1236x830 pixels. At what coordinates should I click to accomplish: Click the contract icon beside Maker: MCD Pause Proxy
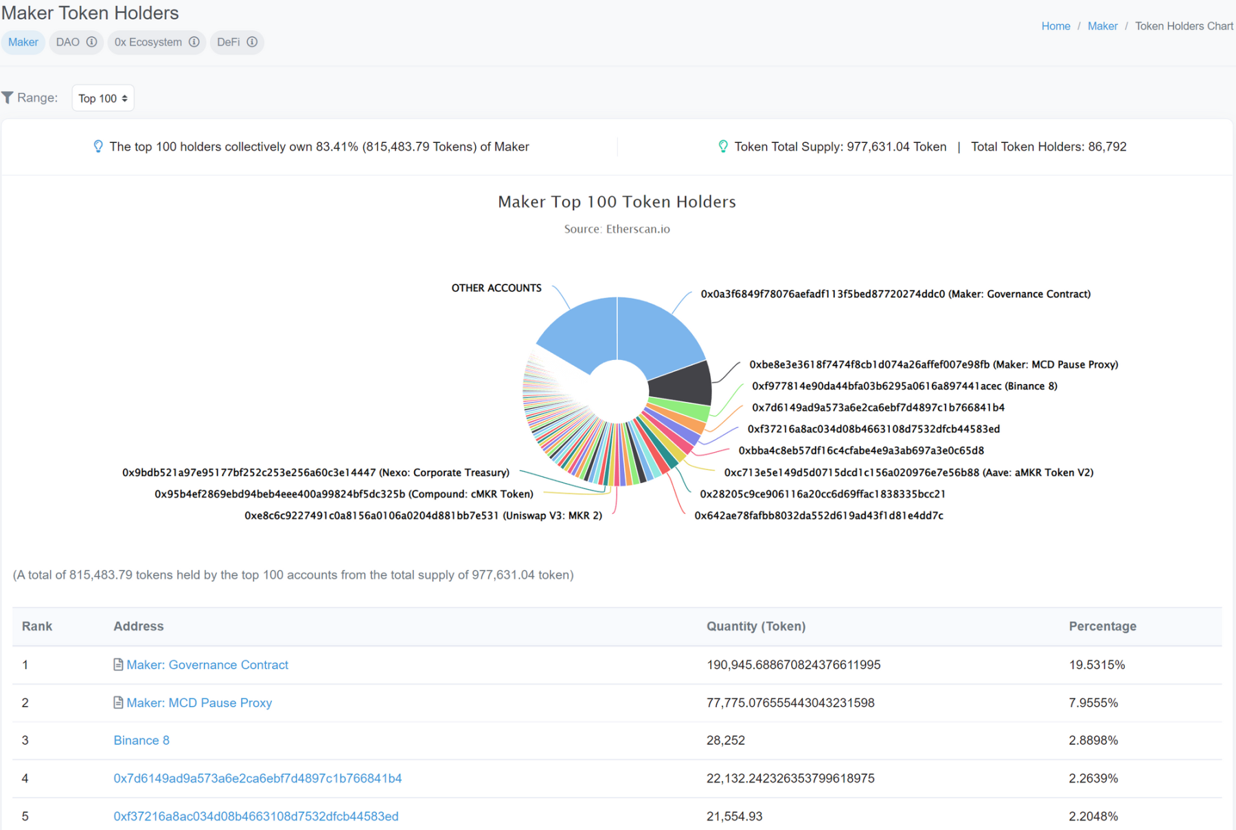tap(118, 702)
